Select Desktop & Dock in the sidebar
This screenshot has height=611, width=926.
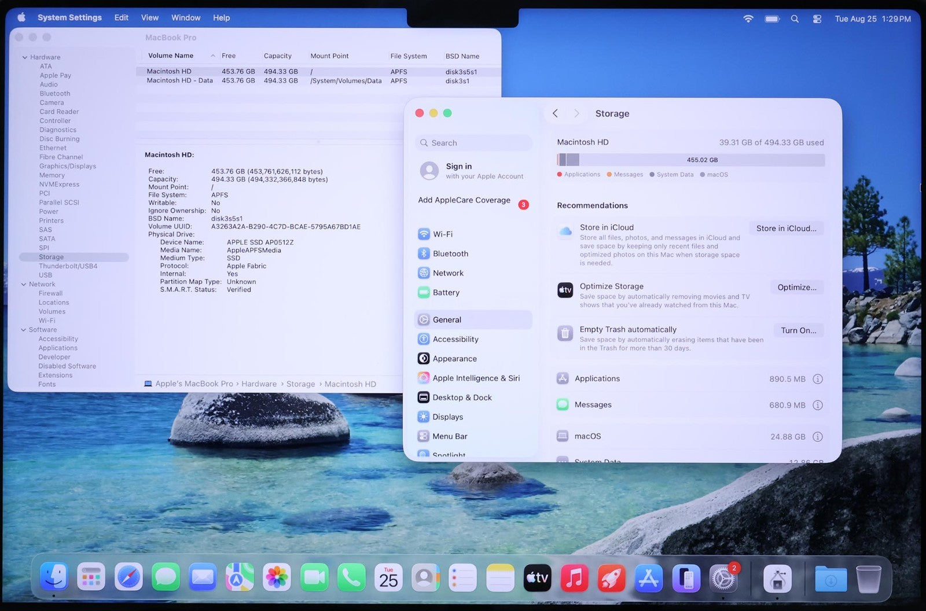pyautogui.click(x=473, y=397)
